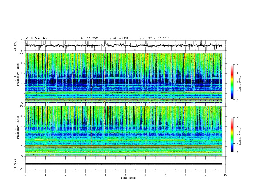
Task: Click time axis tick label "8"
Action: (185, 175)
